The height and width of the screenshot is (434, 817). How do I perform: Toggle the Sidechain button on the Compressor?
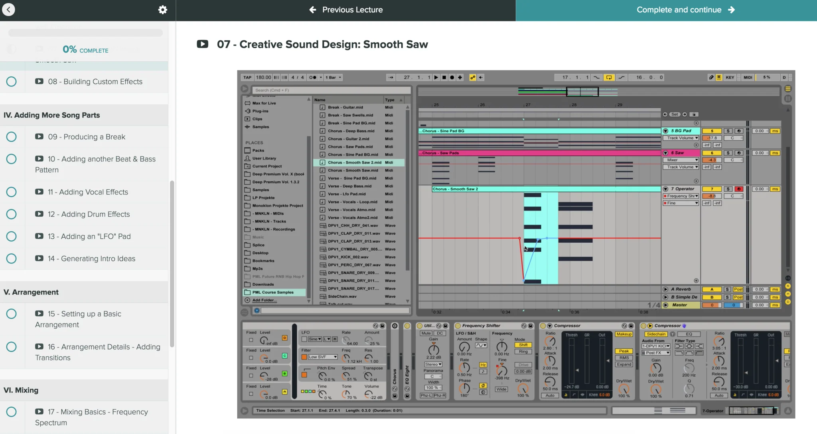pos(656,334)
